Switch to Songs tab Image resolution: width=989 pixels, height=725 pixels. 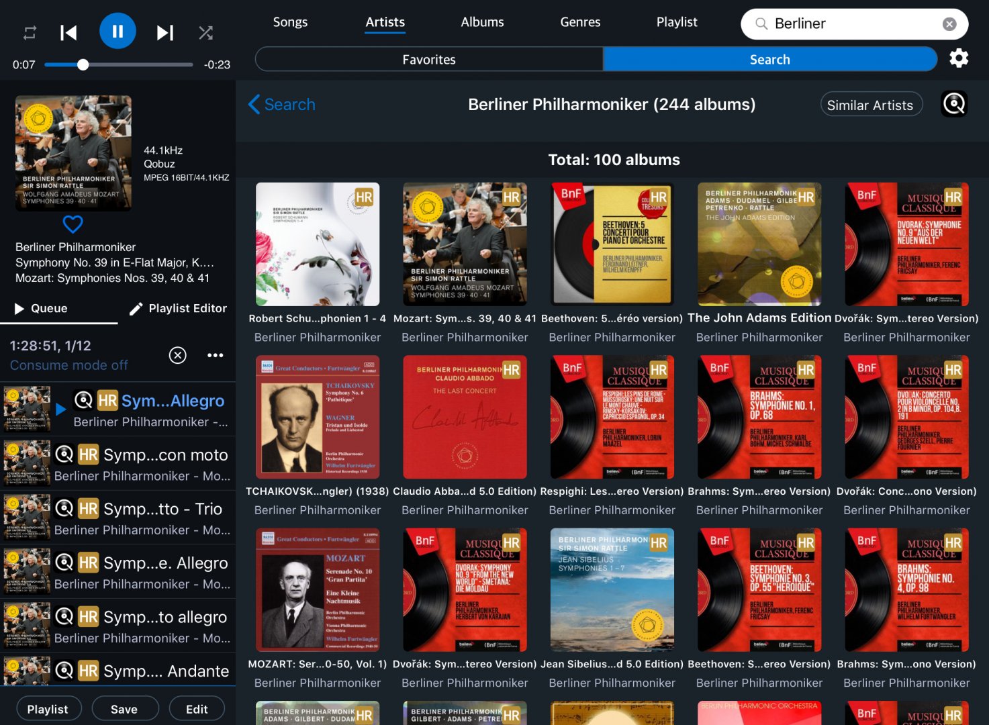[x=290, y=22]
